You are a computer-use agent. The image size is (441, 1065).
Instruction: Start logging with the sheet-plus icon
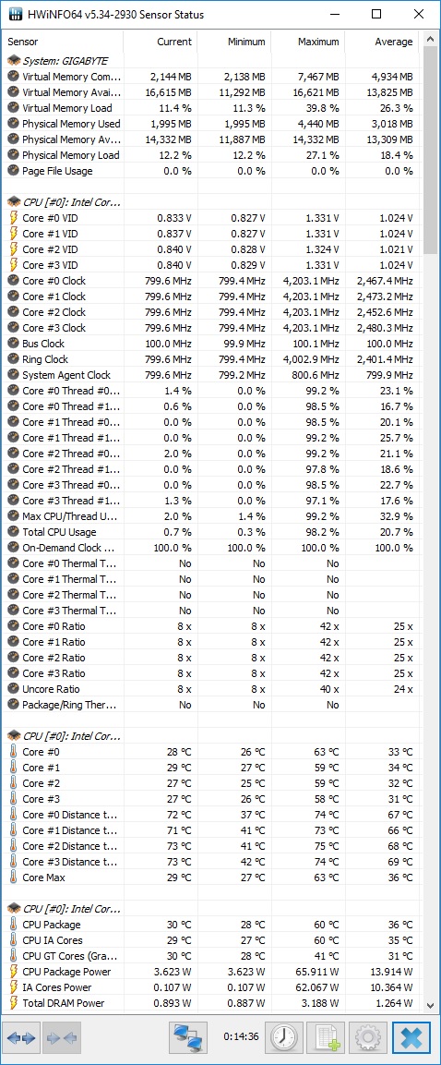coord(326,1038)
